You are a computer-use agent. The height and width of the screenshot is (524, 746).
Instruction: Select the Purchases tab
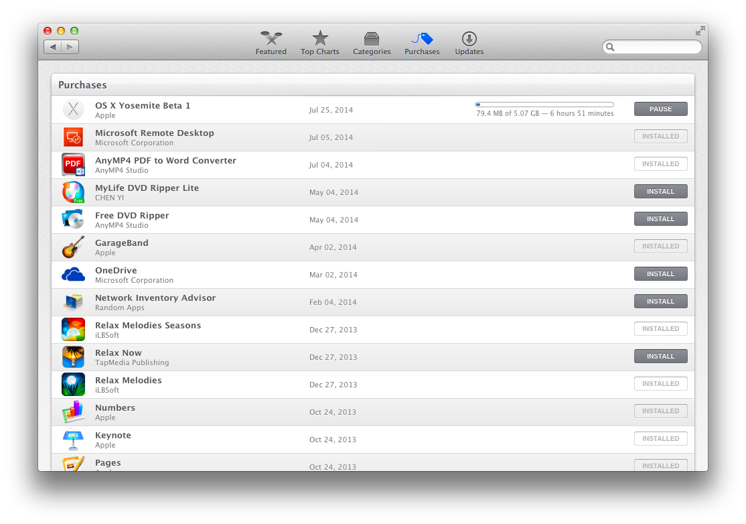[422, 44]
